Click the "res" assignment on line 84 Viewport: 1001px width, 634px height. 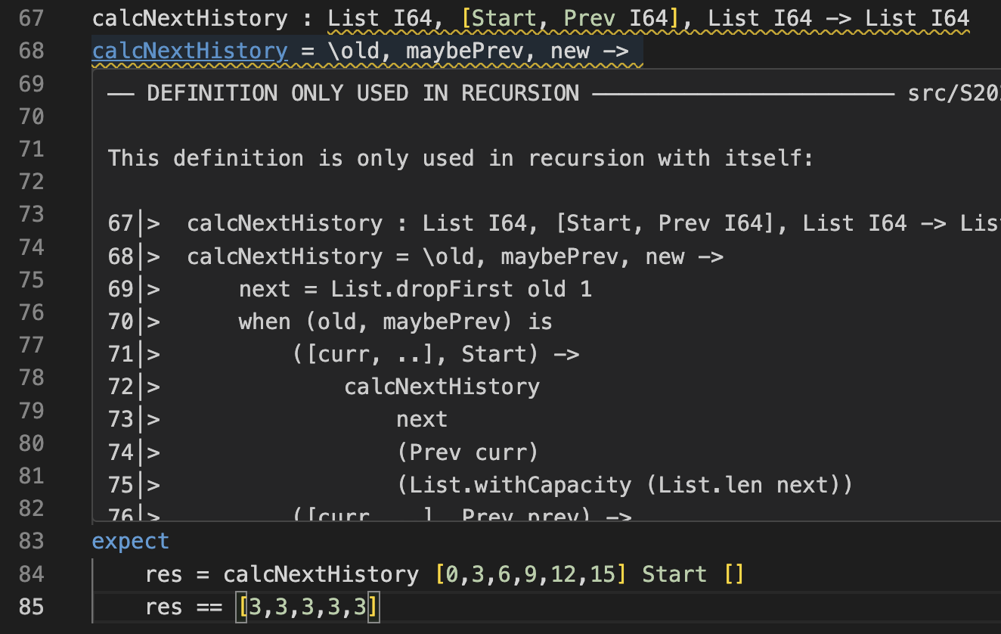coord(163,574)
